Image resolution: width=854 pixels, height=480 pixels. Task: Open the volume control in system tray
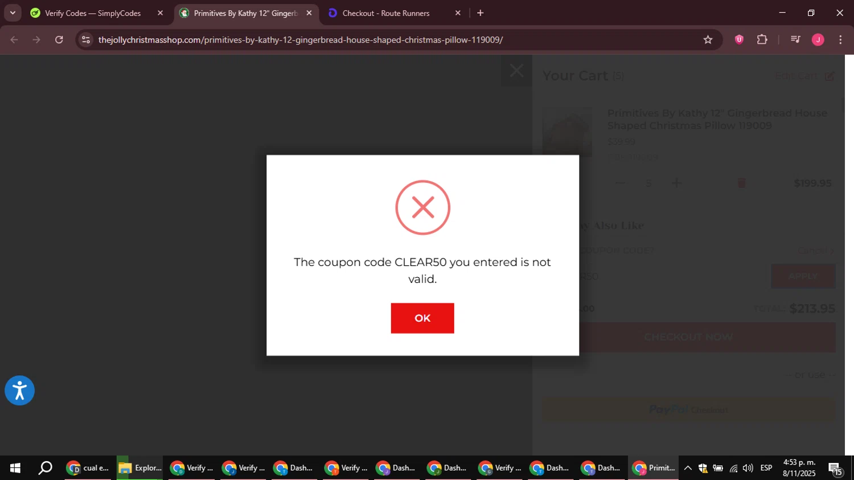click(x=748, y=468)
